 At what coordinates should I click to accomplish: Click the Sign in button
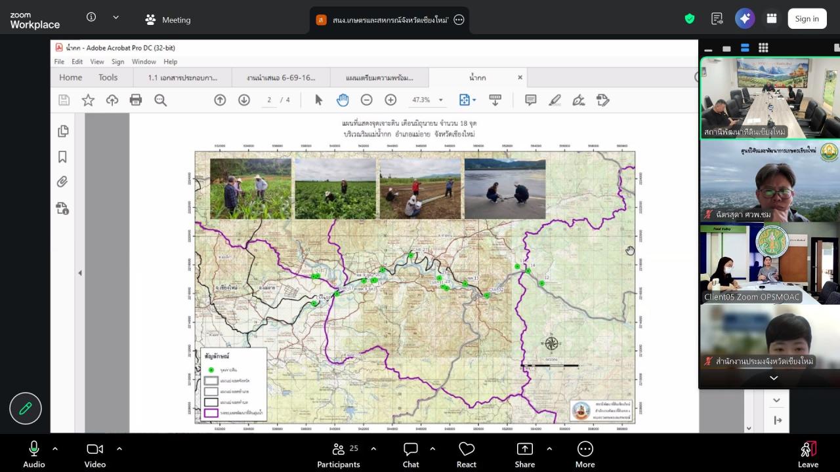click(x=807, y=19)
